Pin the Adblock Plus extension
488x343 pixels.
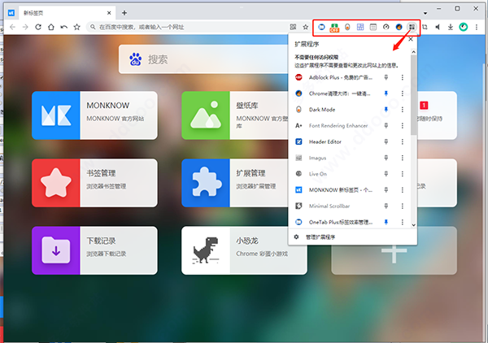tap(386, 77)
